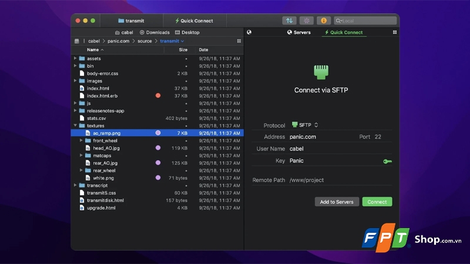Expand the front_wheel folder
470x264 pixels.
[81, 140]
